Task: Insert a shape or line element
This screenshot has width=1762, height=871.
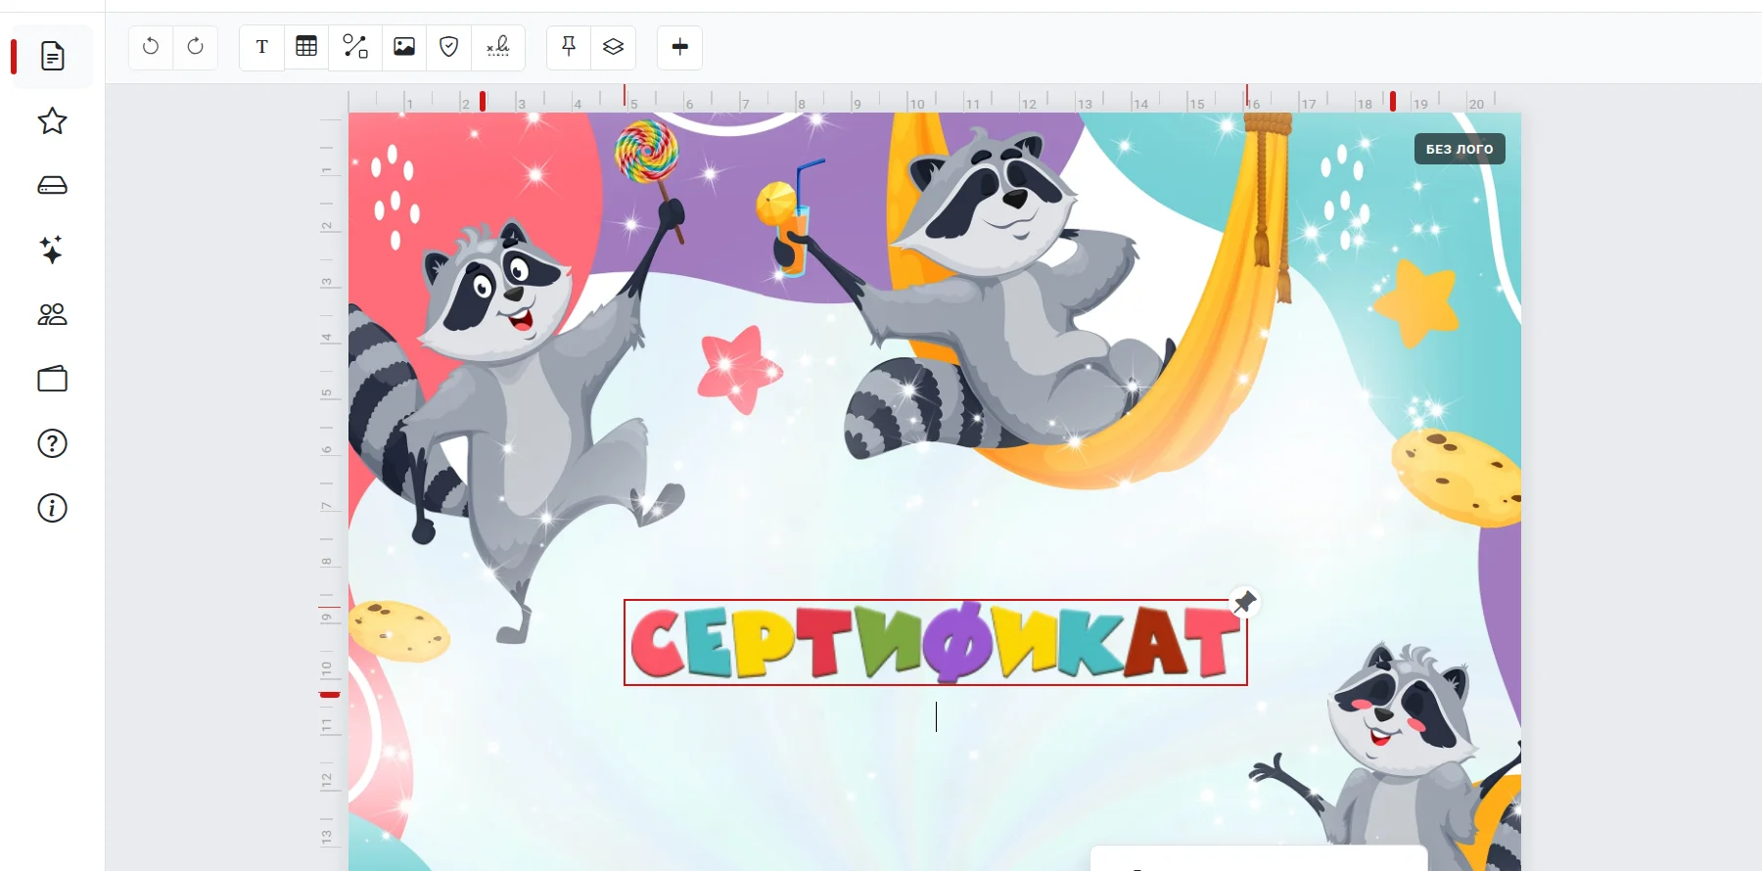Action: coord(355,47)
